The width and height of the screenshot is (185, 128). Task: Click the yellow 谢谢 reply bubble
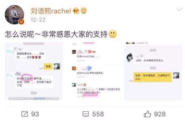(48, 67)
